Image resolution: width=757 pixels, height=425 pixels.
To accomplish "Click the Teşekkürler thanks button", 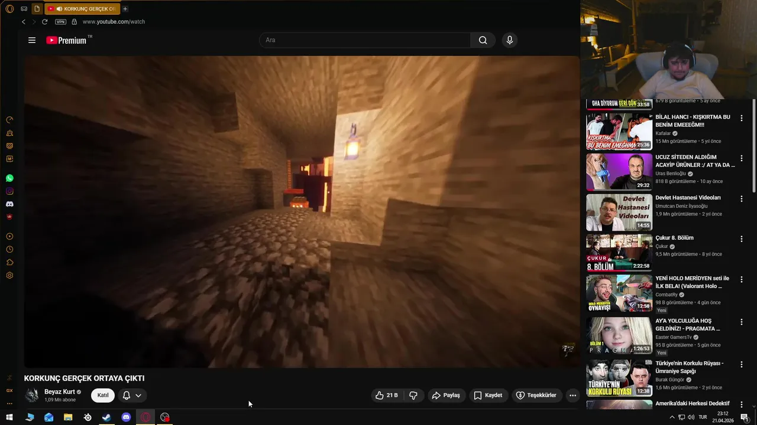I will (x=536, y=395).
